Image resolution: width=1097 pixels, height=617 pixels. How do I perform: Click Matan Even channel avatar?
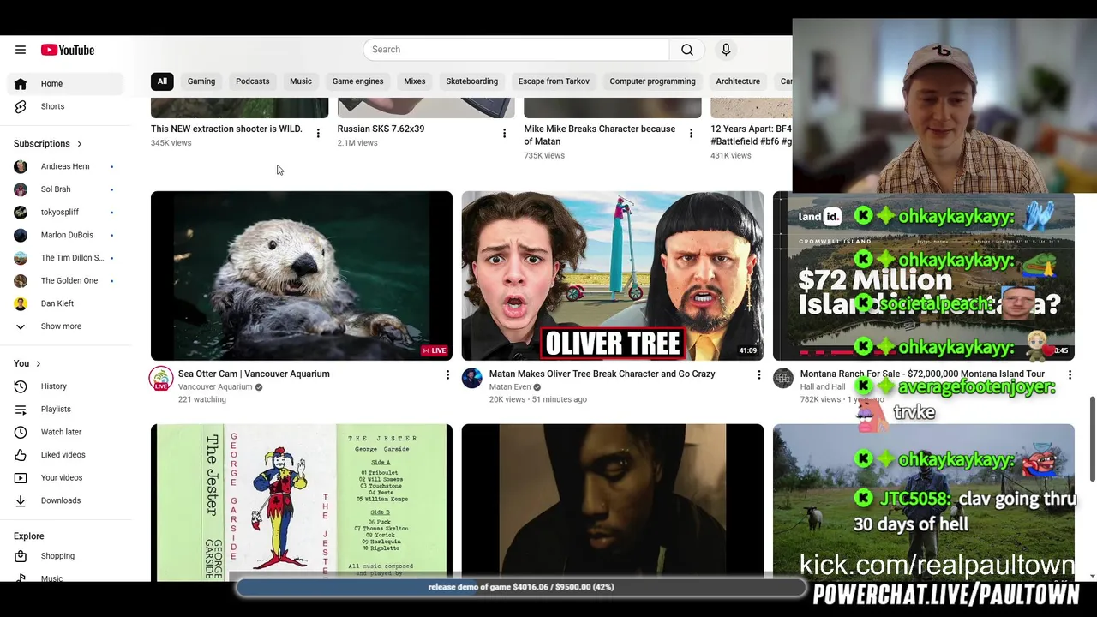pos(472,378)
